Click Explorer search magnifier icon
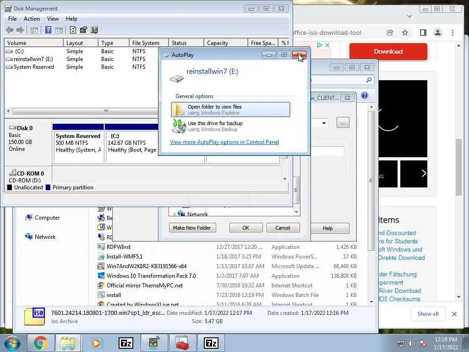Image resolution: width=469 pixels, height=352 pixels. [369, 80]
